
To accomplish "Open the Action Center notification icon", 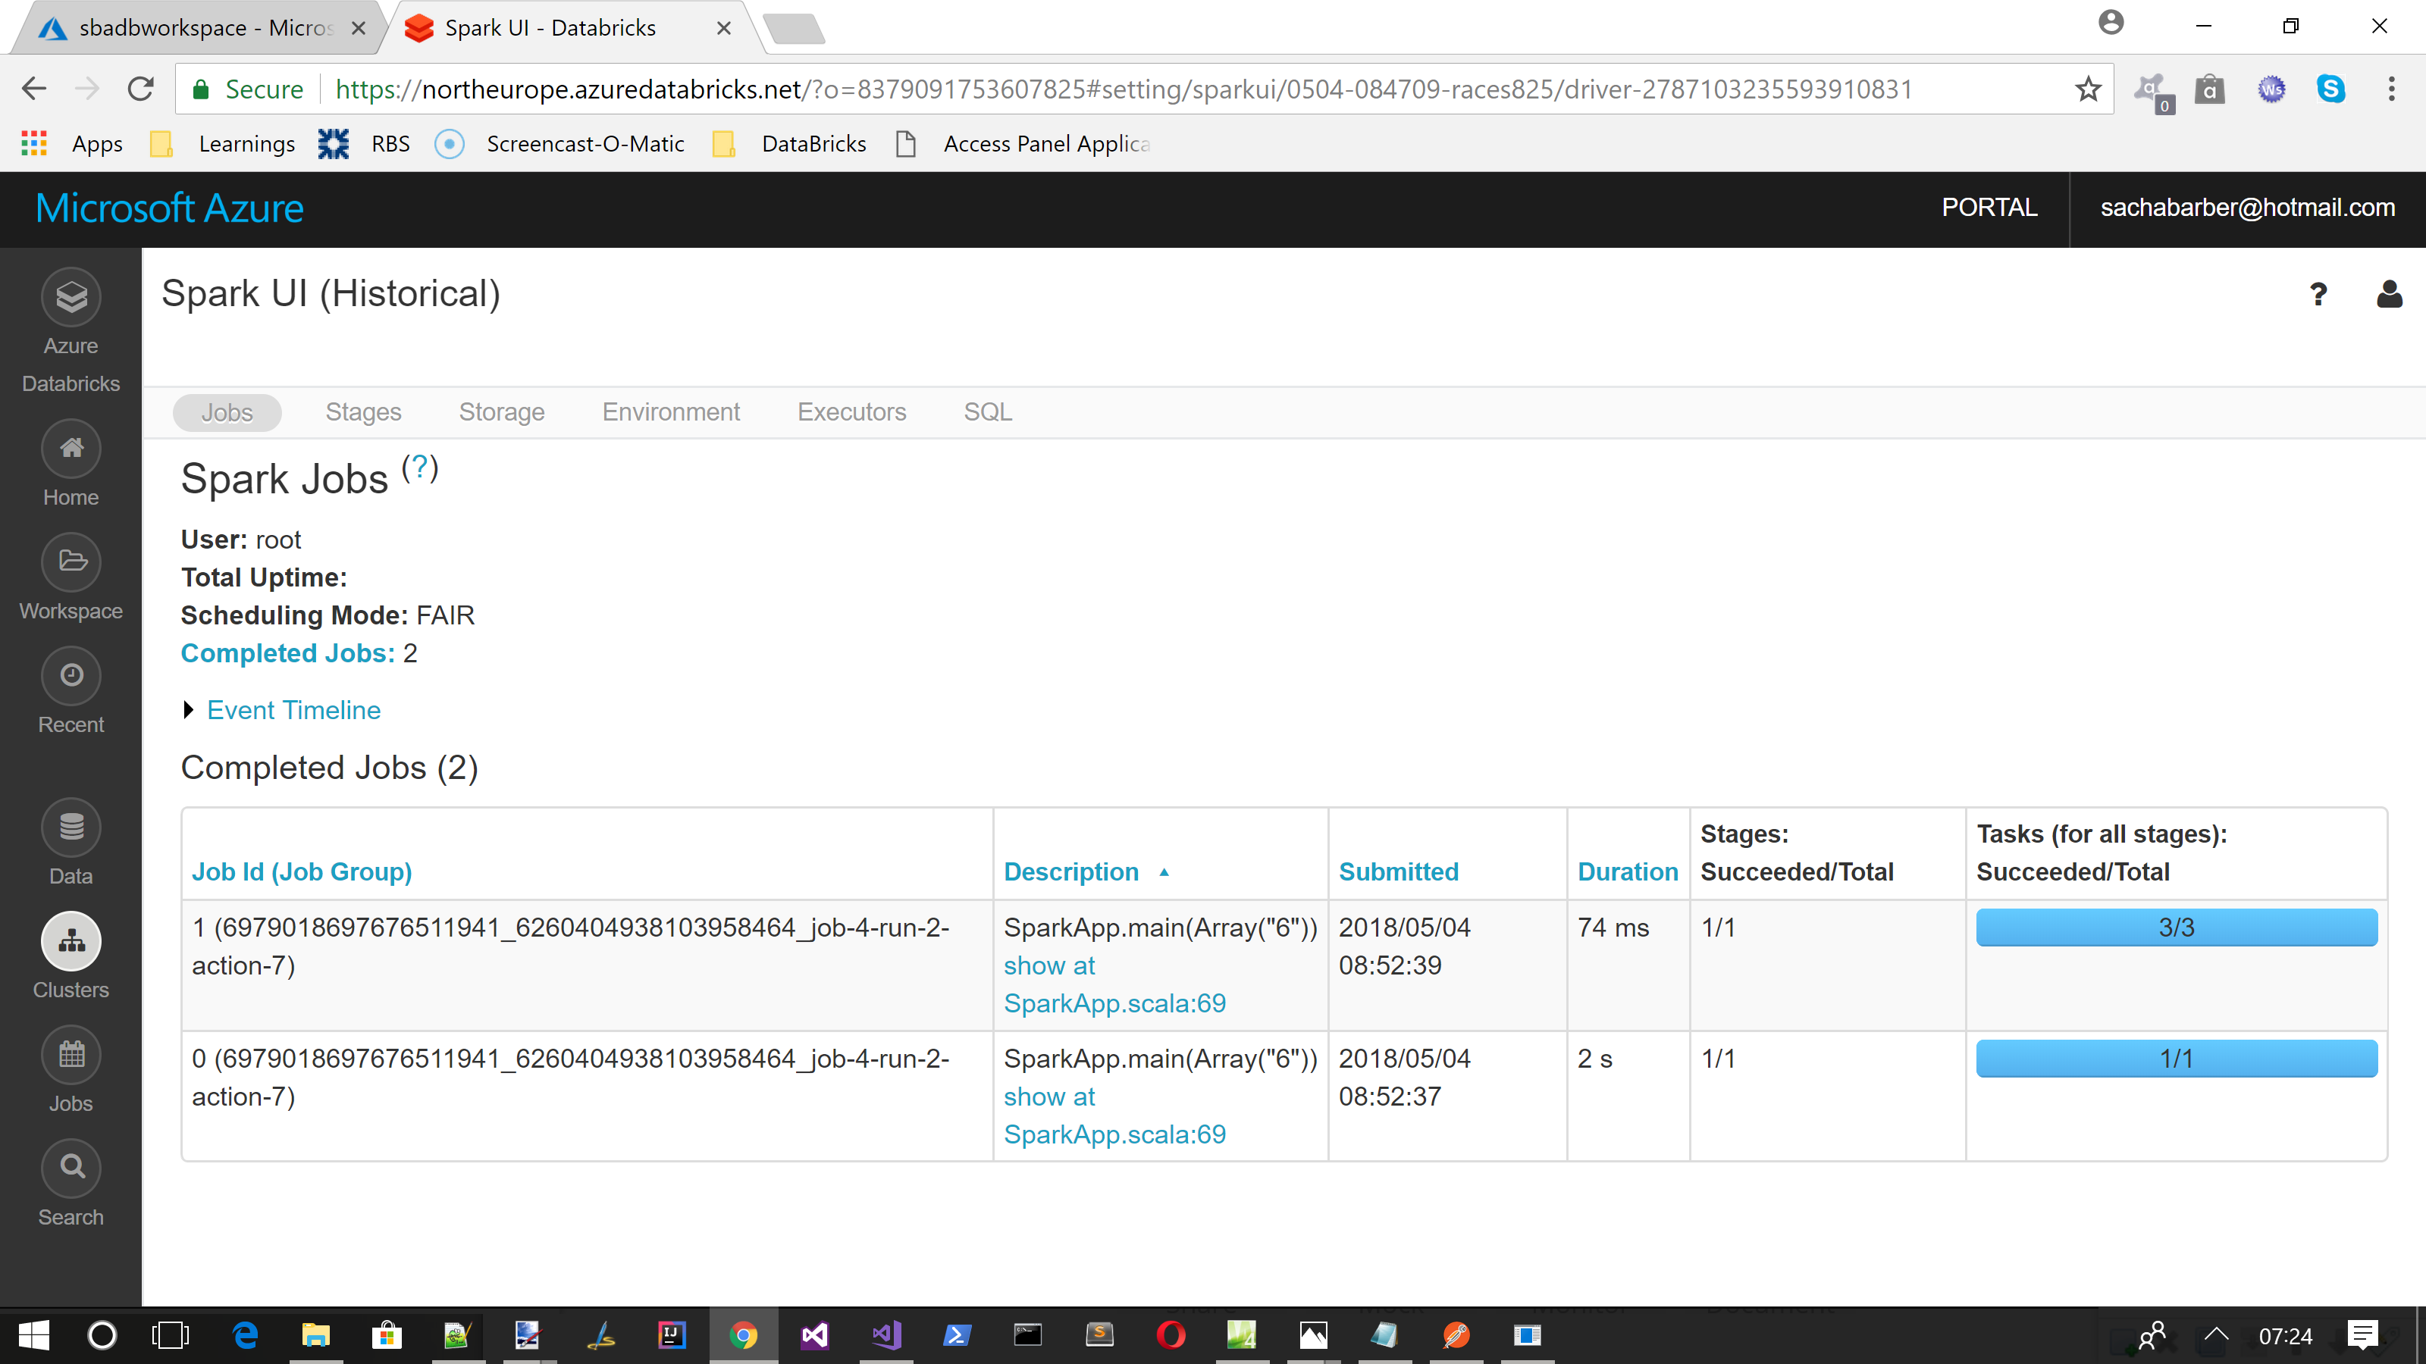I will pos(2363,1334).
